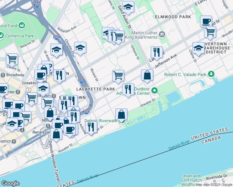233x187 pixels.
Task: Select the shopping cart marker near Centre St
Action: [x=12, y=59]
